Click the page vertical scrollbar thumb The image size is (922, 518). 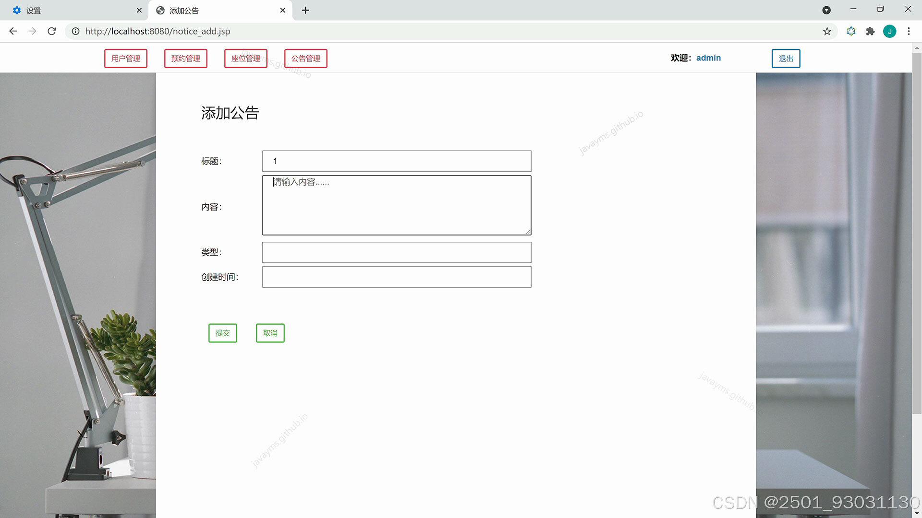click(x=917, y=234)
